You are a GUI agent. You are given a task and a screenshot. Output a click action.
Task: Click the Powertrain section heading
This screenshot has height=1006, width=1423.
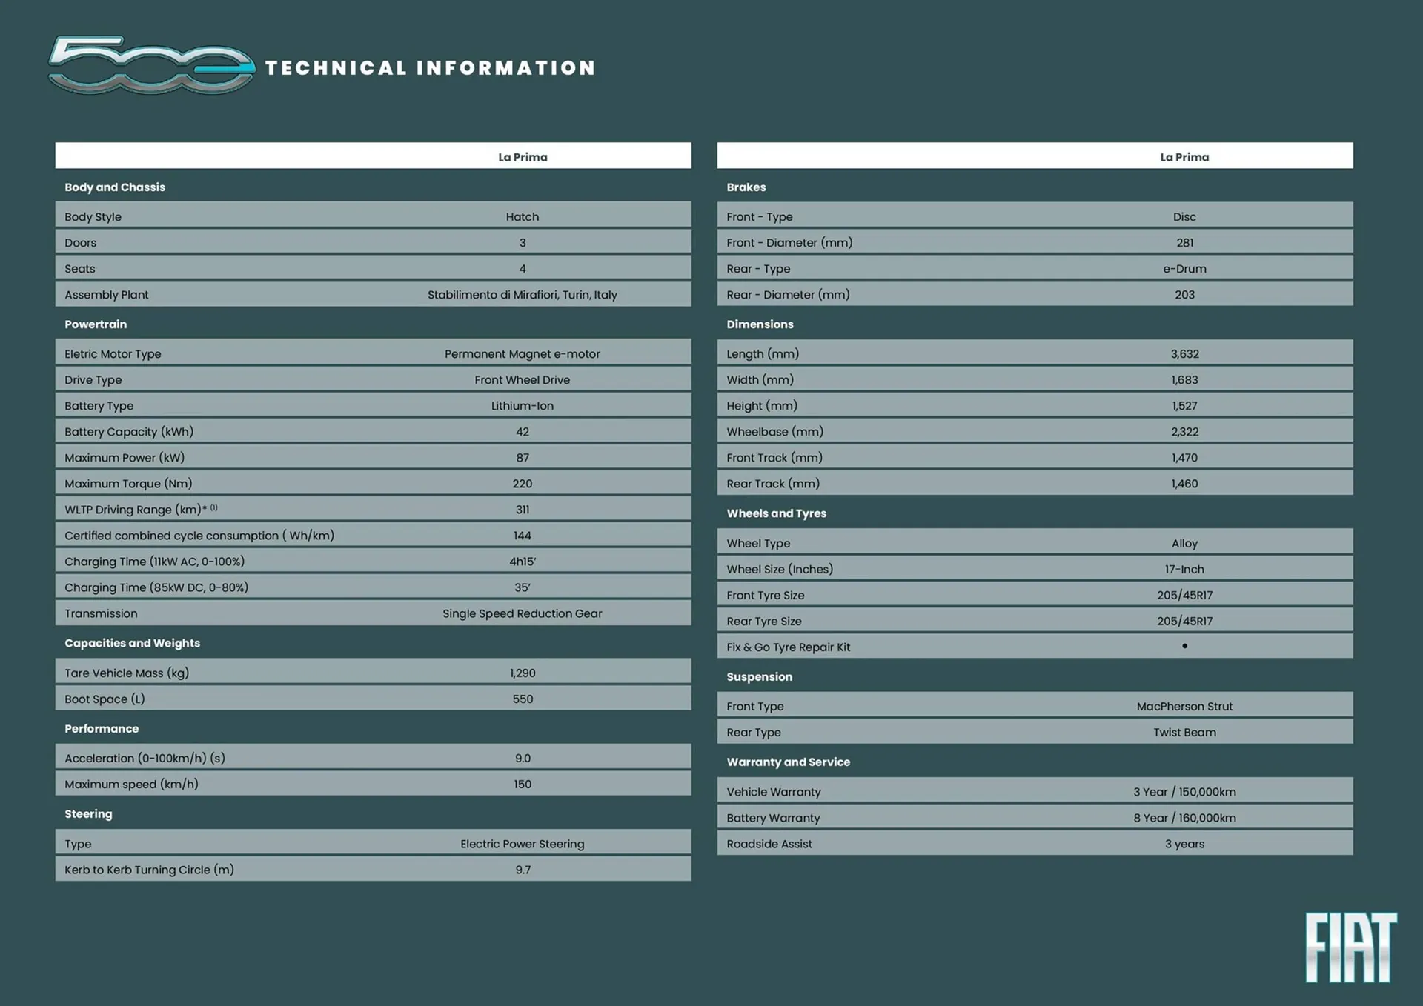(96, 324)
